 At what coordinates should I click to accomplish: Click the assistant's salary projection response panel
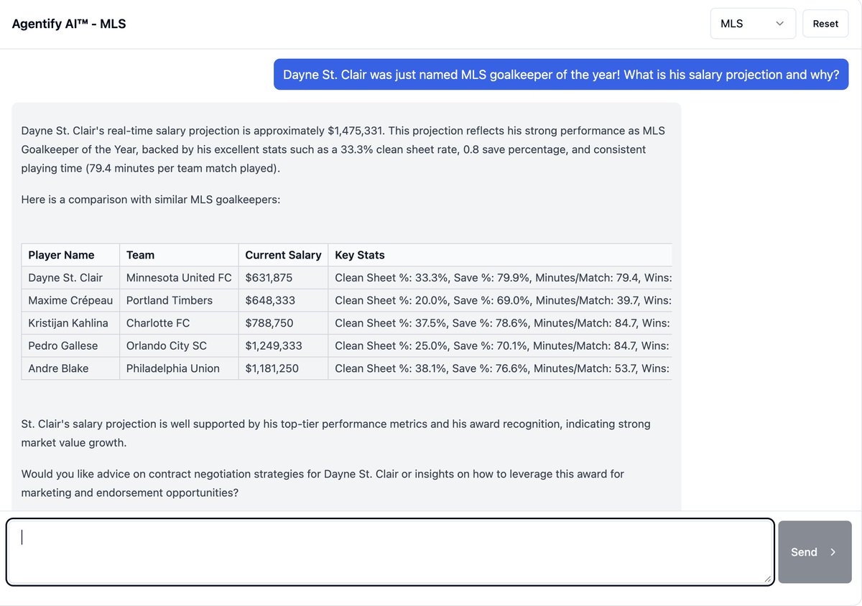click(x=345, y=149)
